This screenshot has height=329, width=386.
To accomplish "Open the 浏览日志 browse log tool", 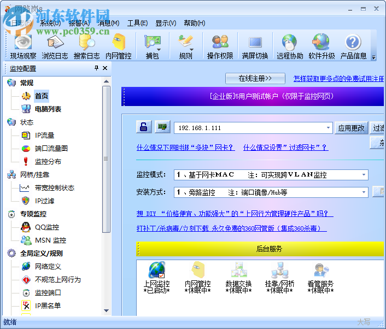I will [55, 47].
